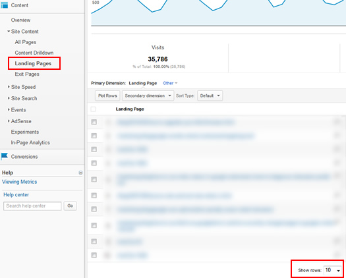Click the Plot Rows button
The width and height of the screenshot is (346, 278).
pyautogui.click(x=107, y=96)
